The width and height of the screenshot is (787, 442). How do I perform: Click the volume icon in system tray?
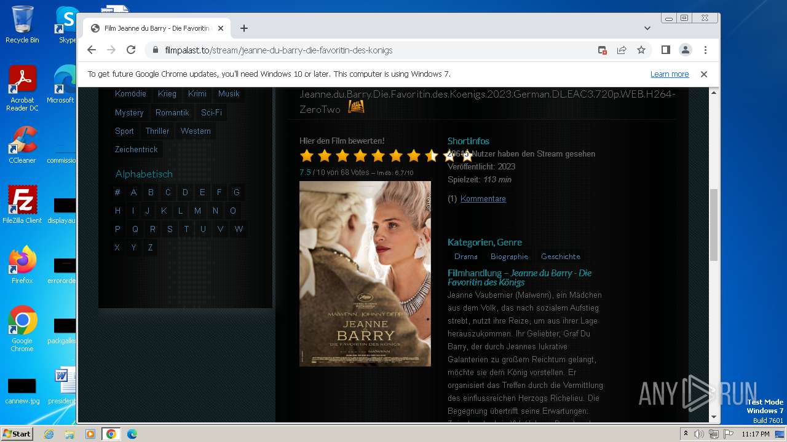[x=699, y=434]
